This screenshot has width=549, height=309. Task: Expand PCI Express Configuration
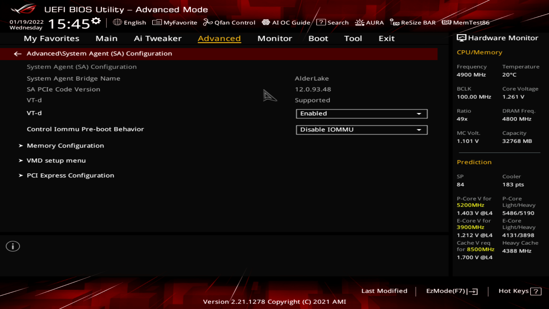coord(71,175)
